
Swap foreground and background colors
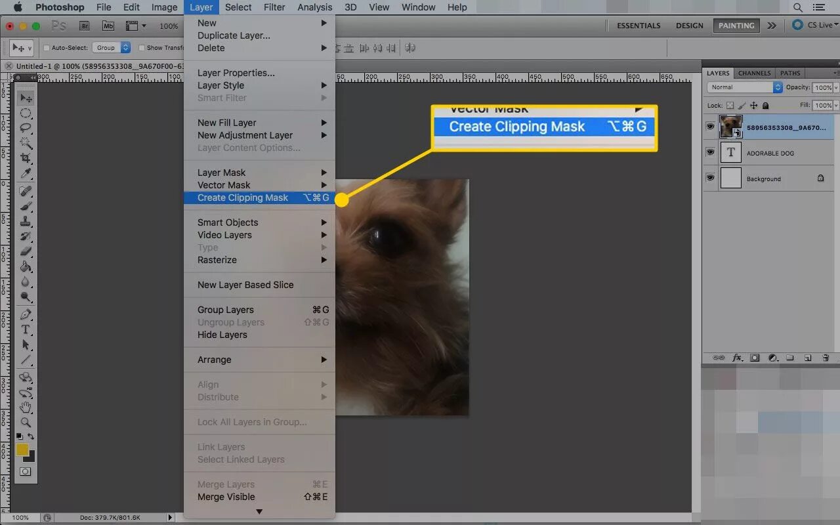[x=31, y=436]
